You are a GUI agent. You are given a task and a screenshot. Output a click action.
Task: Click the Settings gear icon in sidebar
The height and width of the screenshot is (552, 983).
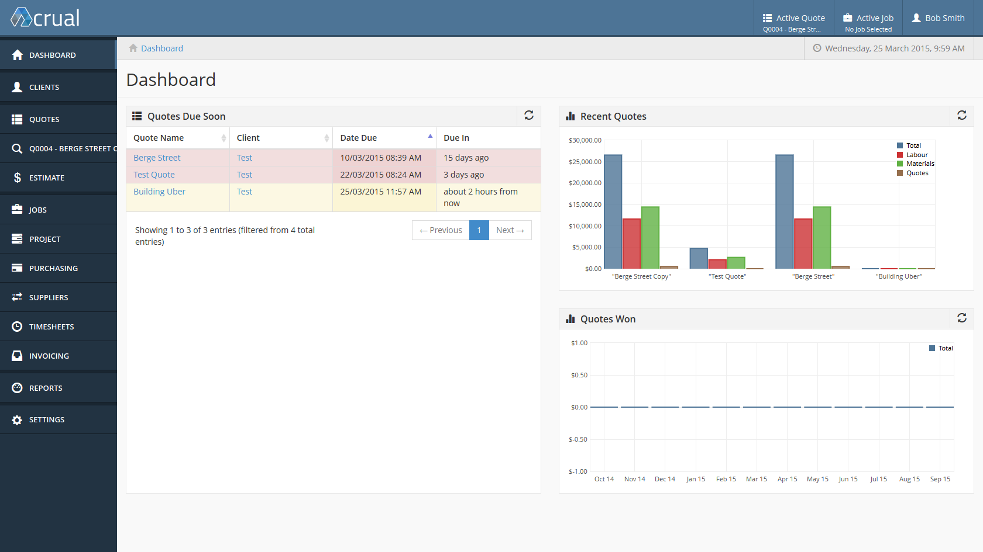pyautogui.click(x=17, y=420)
